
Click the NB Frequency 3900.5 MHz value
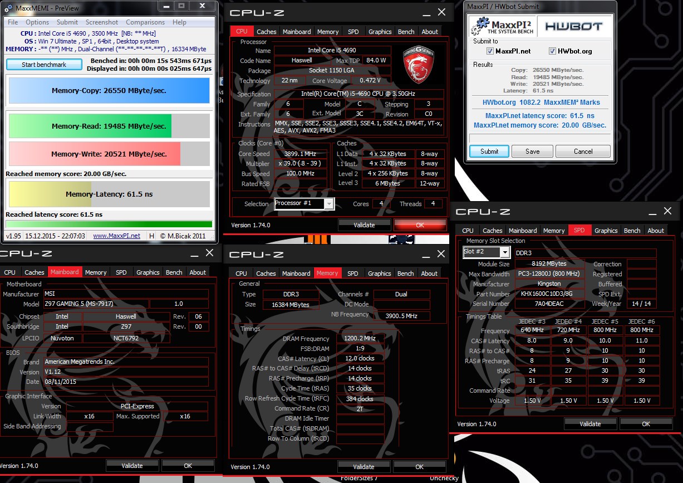point(401,316)
